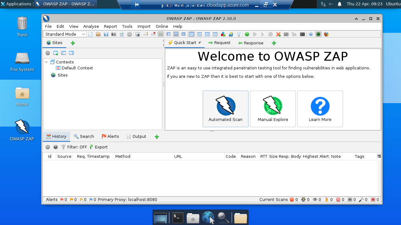Viewport: 401px width, 225px height.
Task: Click the New Session toolbar icon
Action: coord(91,34)
